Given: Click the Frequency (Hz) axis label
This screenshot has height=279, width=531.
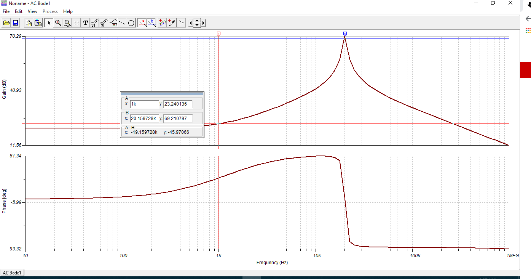Looking at the screenshot, I should pyautogui.click(x=272, y=263).
